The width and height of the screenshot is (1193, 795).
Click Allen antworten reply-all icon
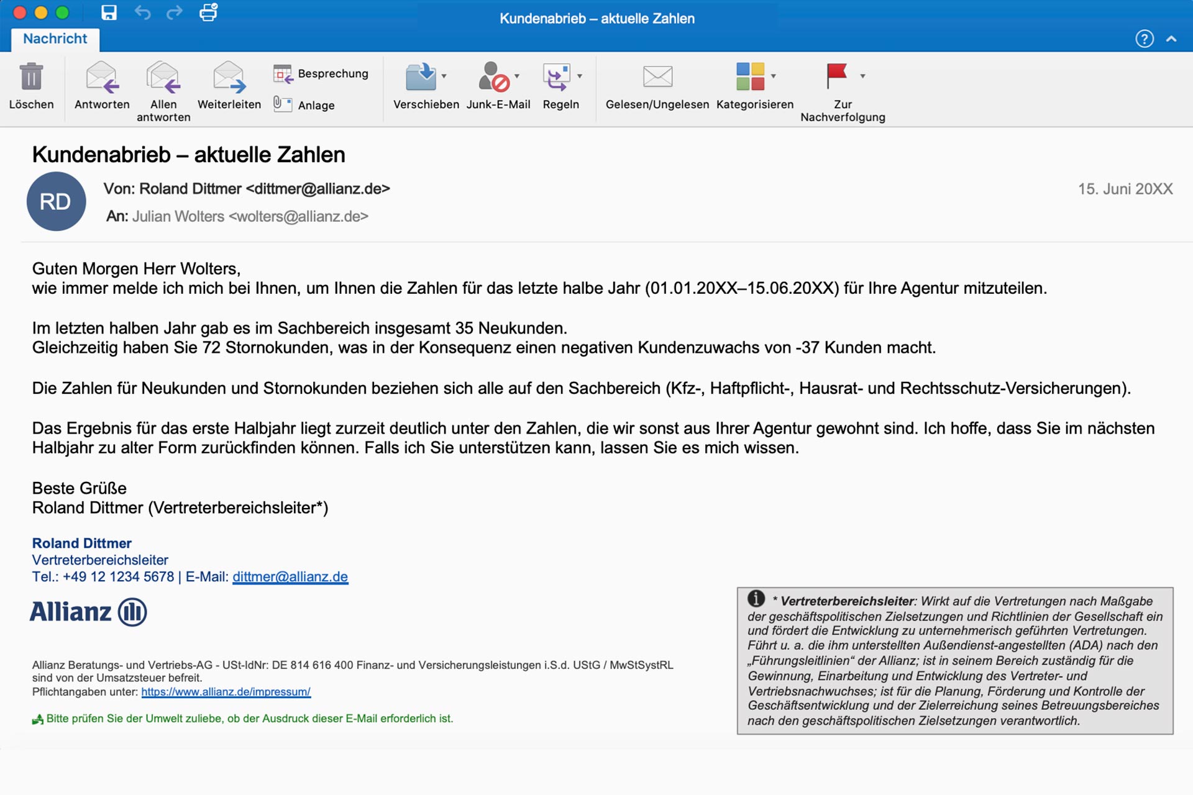point(163,77)
